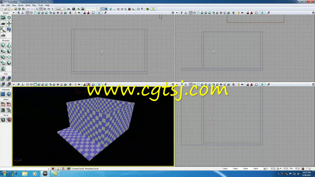Image resolution: width=315 pixels, height=177 pixels.
Task: Open rotation grid size dropdown
Action: (x=287, y=169)
